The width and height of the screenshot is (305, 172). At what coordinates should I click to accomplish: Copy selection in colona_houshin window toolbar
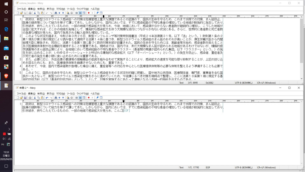(38, 13)
